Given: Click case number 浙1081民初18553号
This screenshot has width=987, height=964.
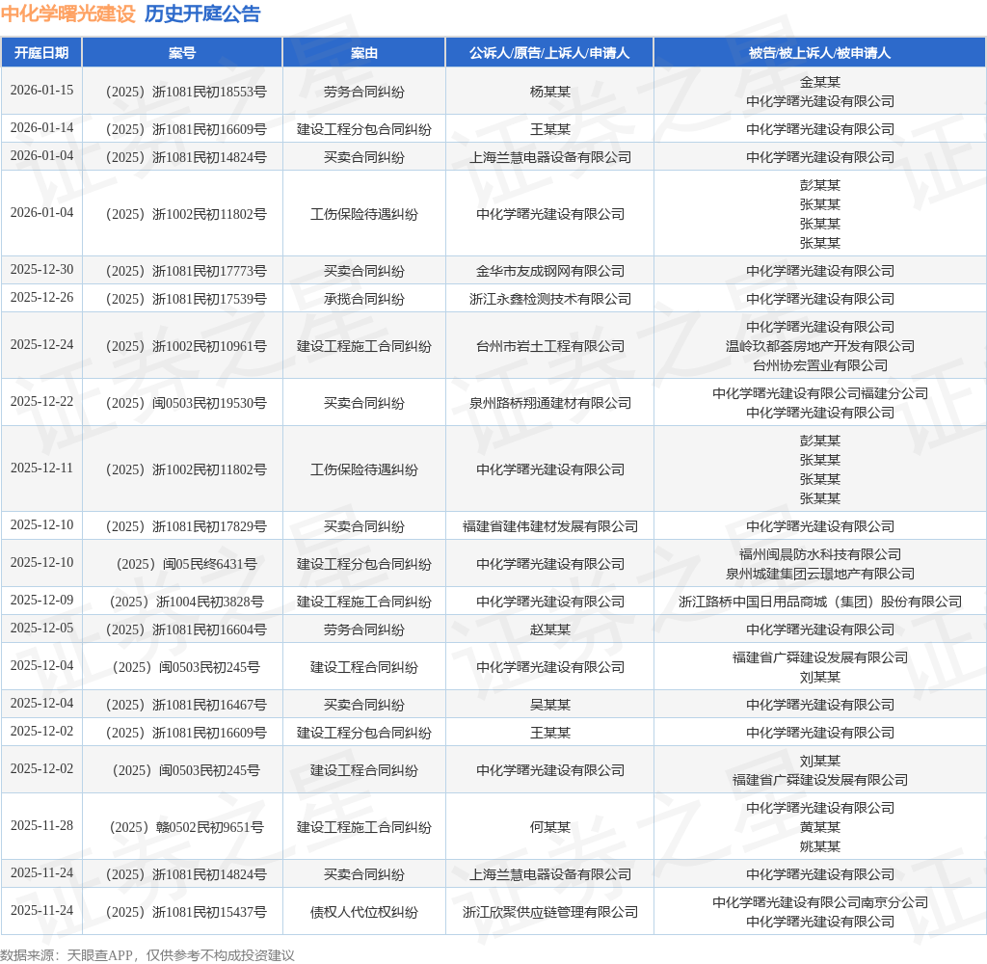Looking at the screenshot, I should coord(186,92).
